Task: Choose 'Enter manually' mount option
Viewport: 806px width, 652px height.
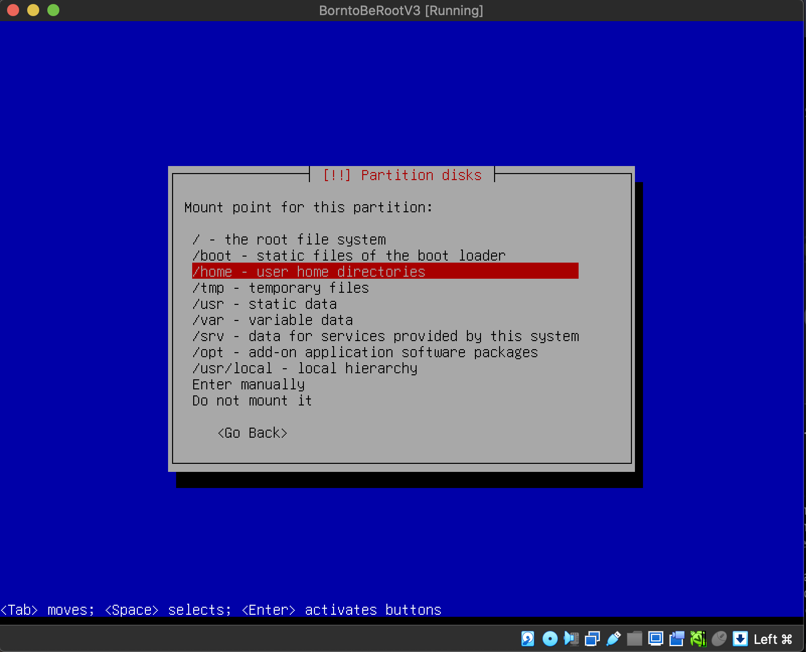Action: tap(385, 384)
